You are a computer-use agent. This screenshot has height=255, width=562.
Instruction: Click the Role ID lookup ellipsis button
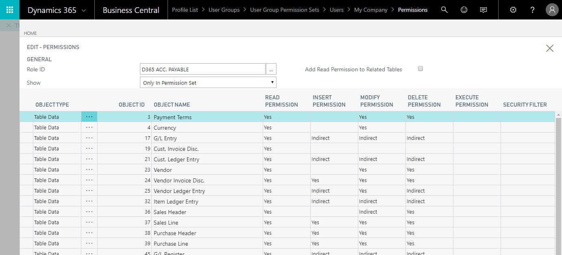271,69
